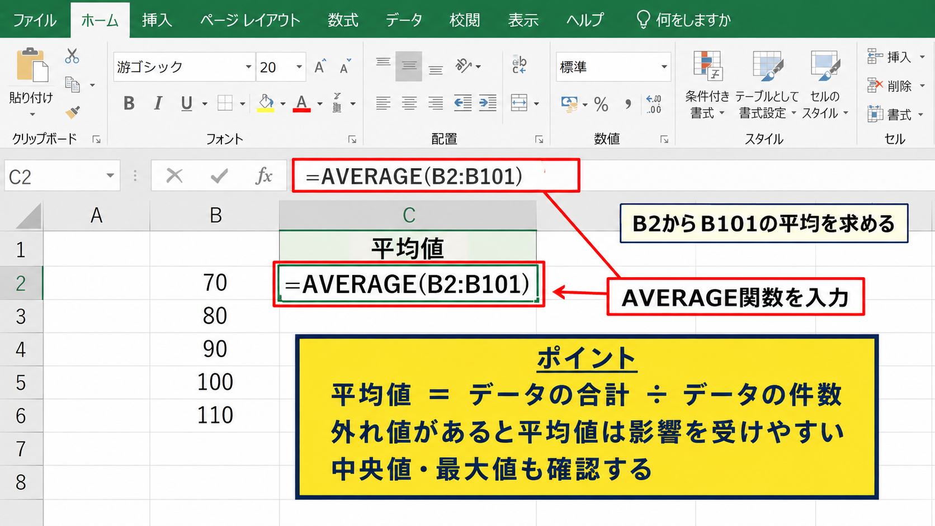
Task: Click the Copy icon
Action: [73, 84]
